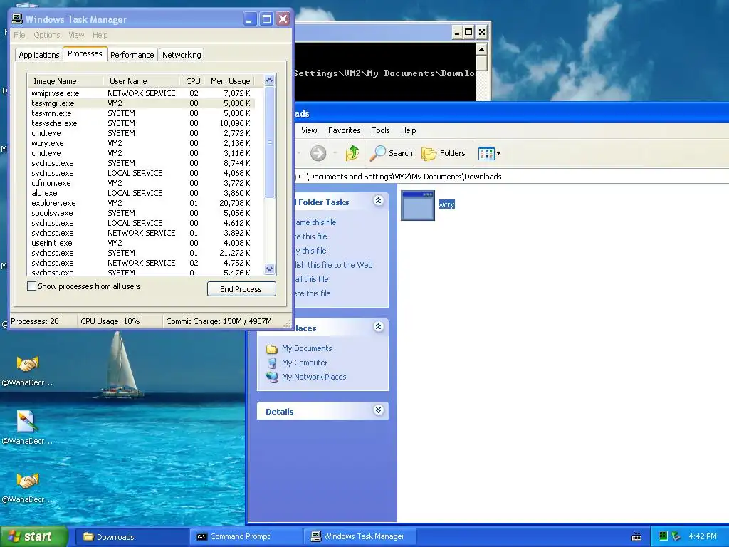Viewport: 729px width, 547px height.
Task: Select the taskmgr.exe process row
Action: [x=142, y=103]
